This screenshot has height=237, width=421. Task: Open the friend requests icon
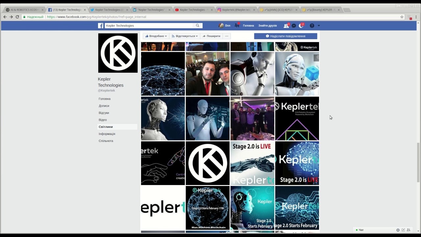[286, 26]
